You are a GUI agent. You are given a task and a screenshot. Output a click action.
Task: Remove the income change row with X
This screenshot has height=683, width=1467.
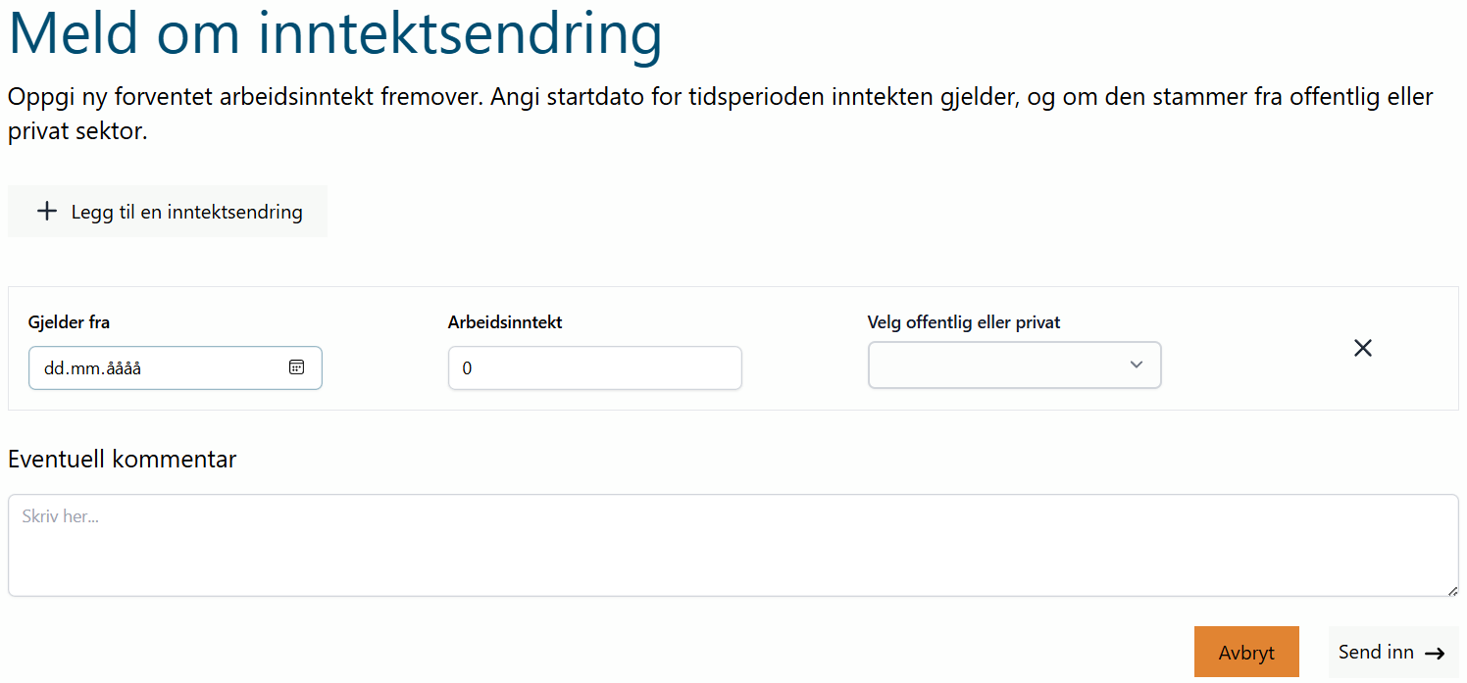coord(1363,348)
